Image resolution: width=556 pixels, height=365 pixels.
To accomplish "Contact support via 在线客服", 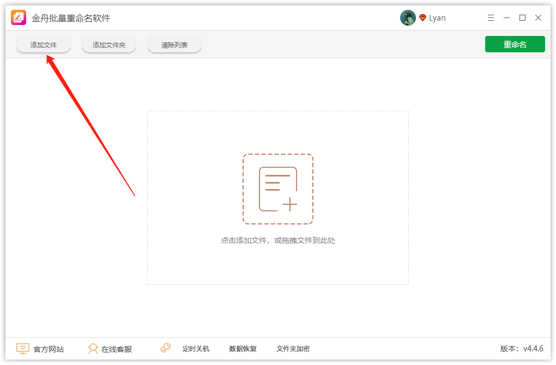I will 117,349.
